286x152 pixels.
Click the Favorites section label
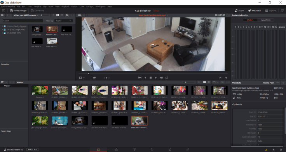tap(5, 64)
